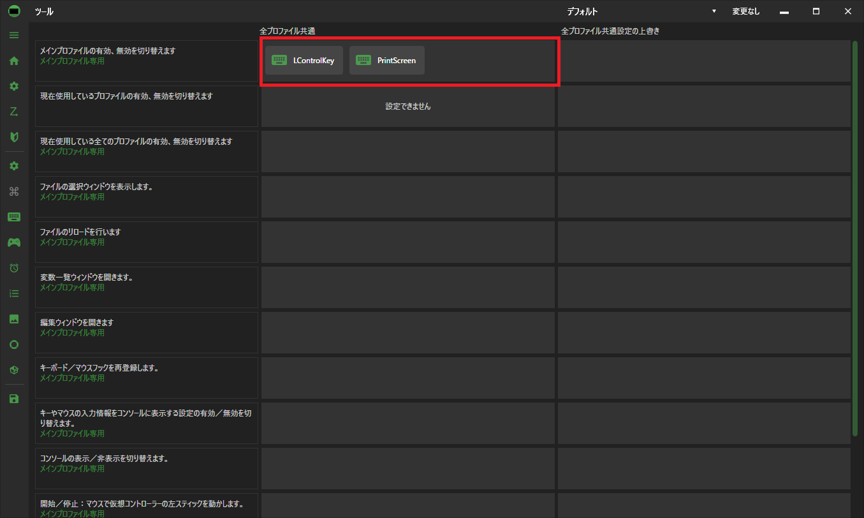Viewport: 864px width, 518px height.
Task: Open the gear icon directly below home
Action: point(14,86)
